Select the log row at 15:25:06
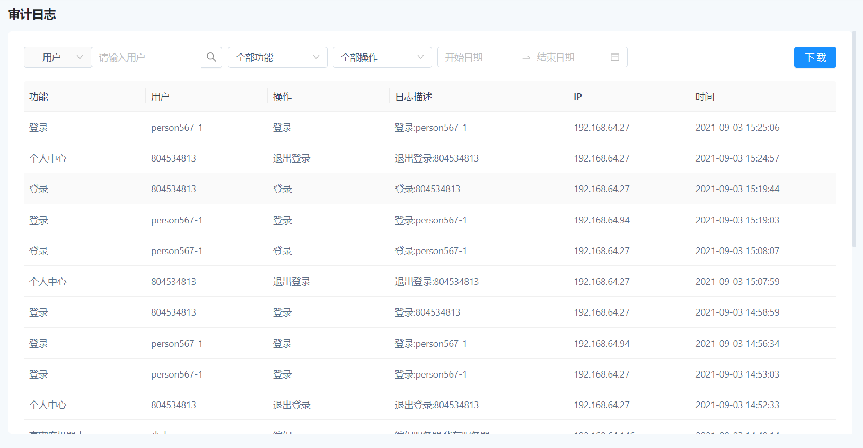The height and width of the screenshot is (448, 863). (429, 128)
